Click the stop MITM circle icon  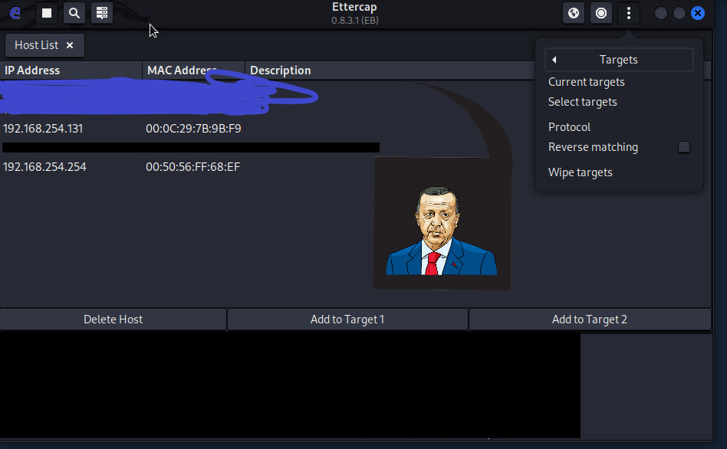click(x=601, y=13)
